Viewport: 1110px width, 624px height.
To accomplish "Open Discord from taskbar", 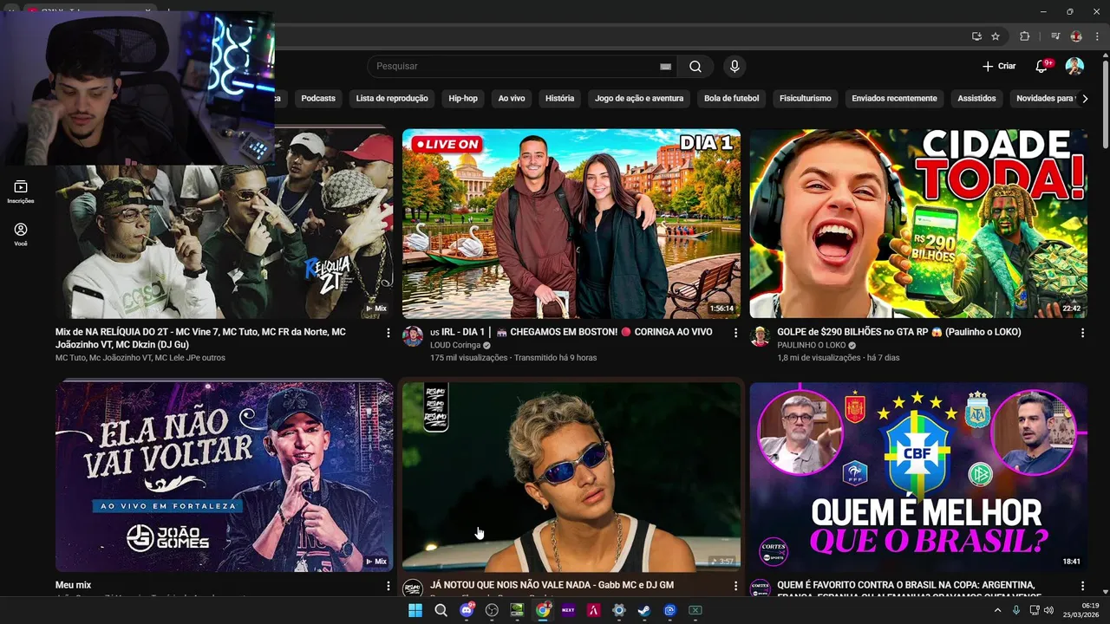I will (x=467, y=610).
